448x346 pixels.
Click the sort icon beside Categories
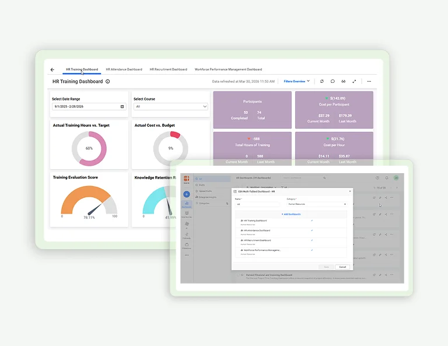coord(227,204)
